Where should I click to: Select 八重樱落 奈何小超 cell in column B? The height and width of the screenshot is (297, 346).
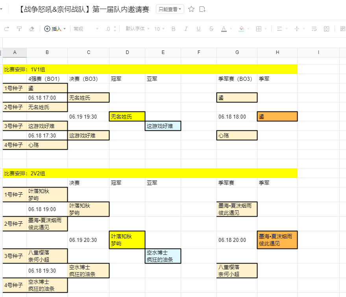(x=47, y=256)
